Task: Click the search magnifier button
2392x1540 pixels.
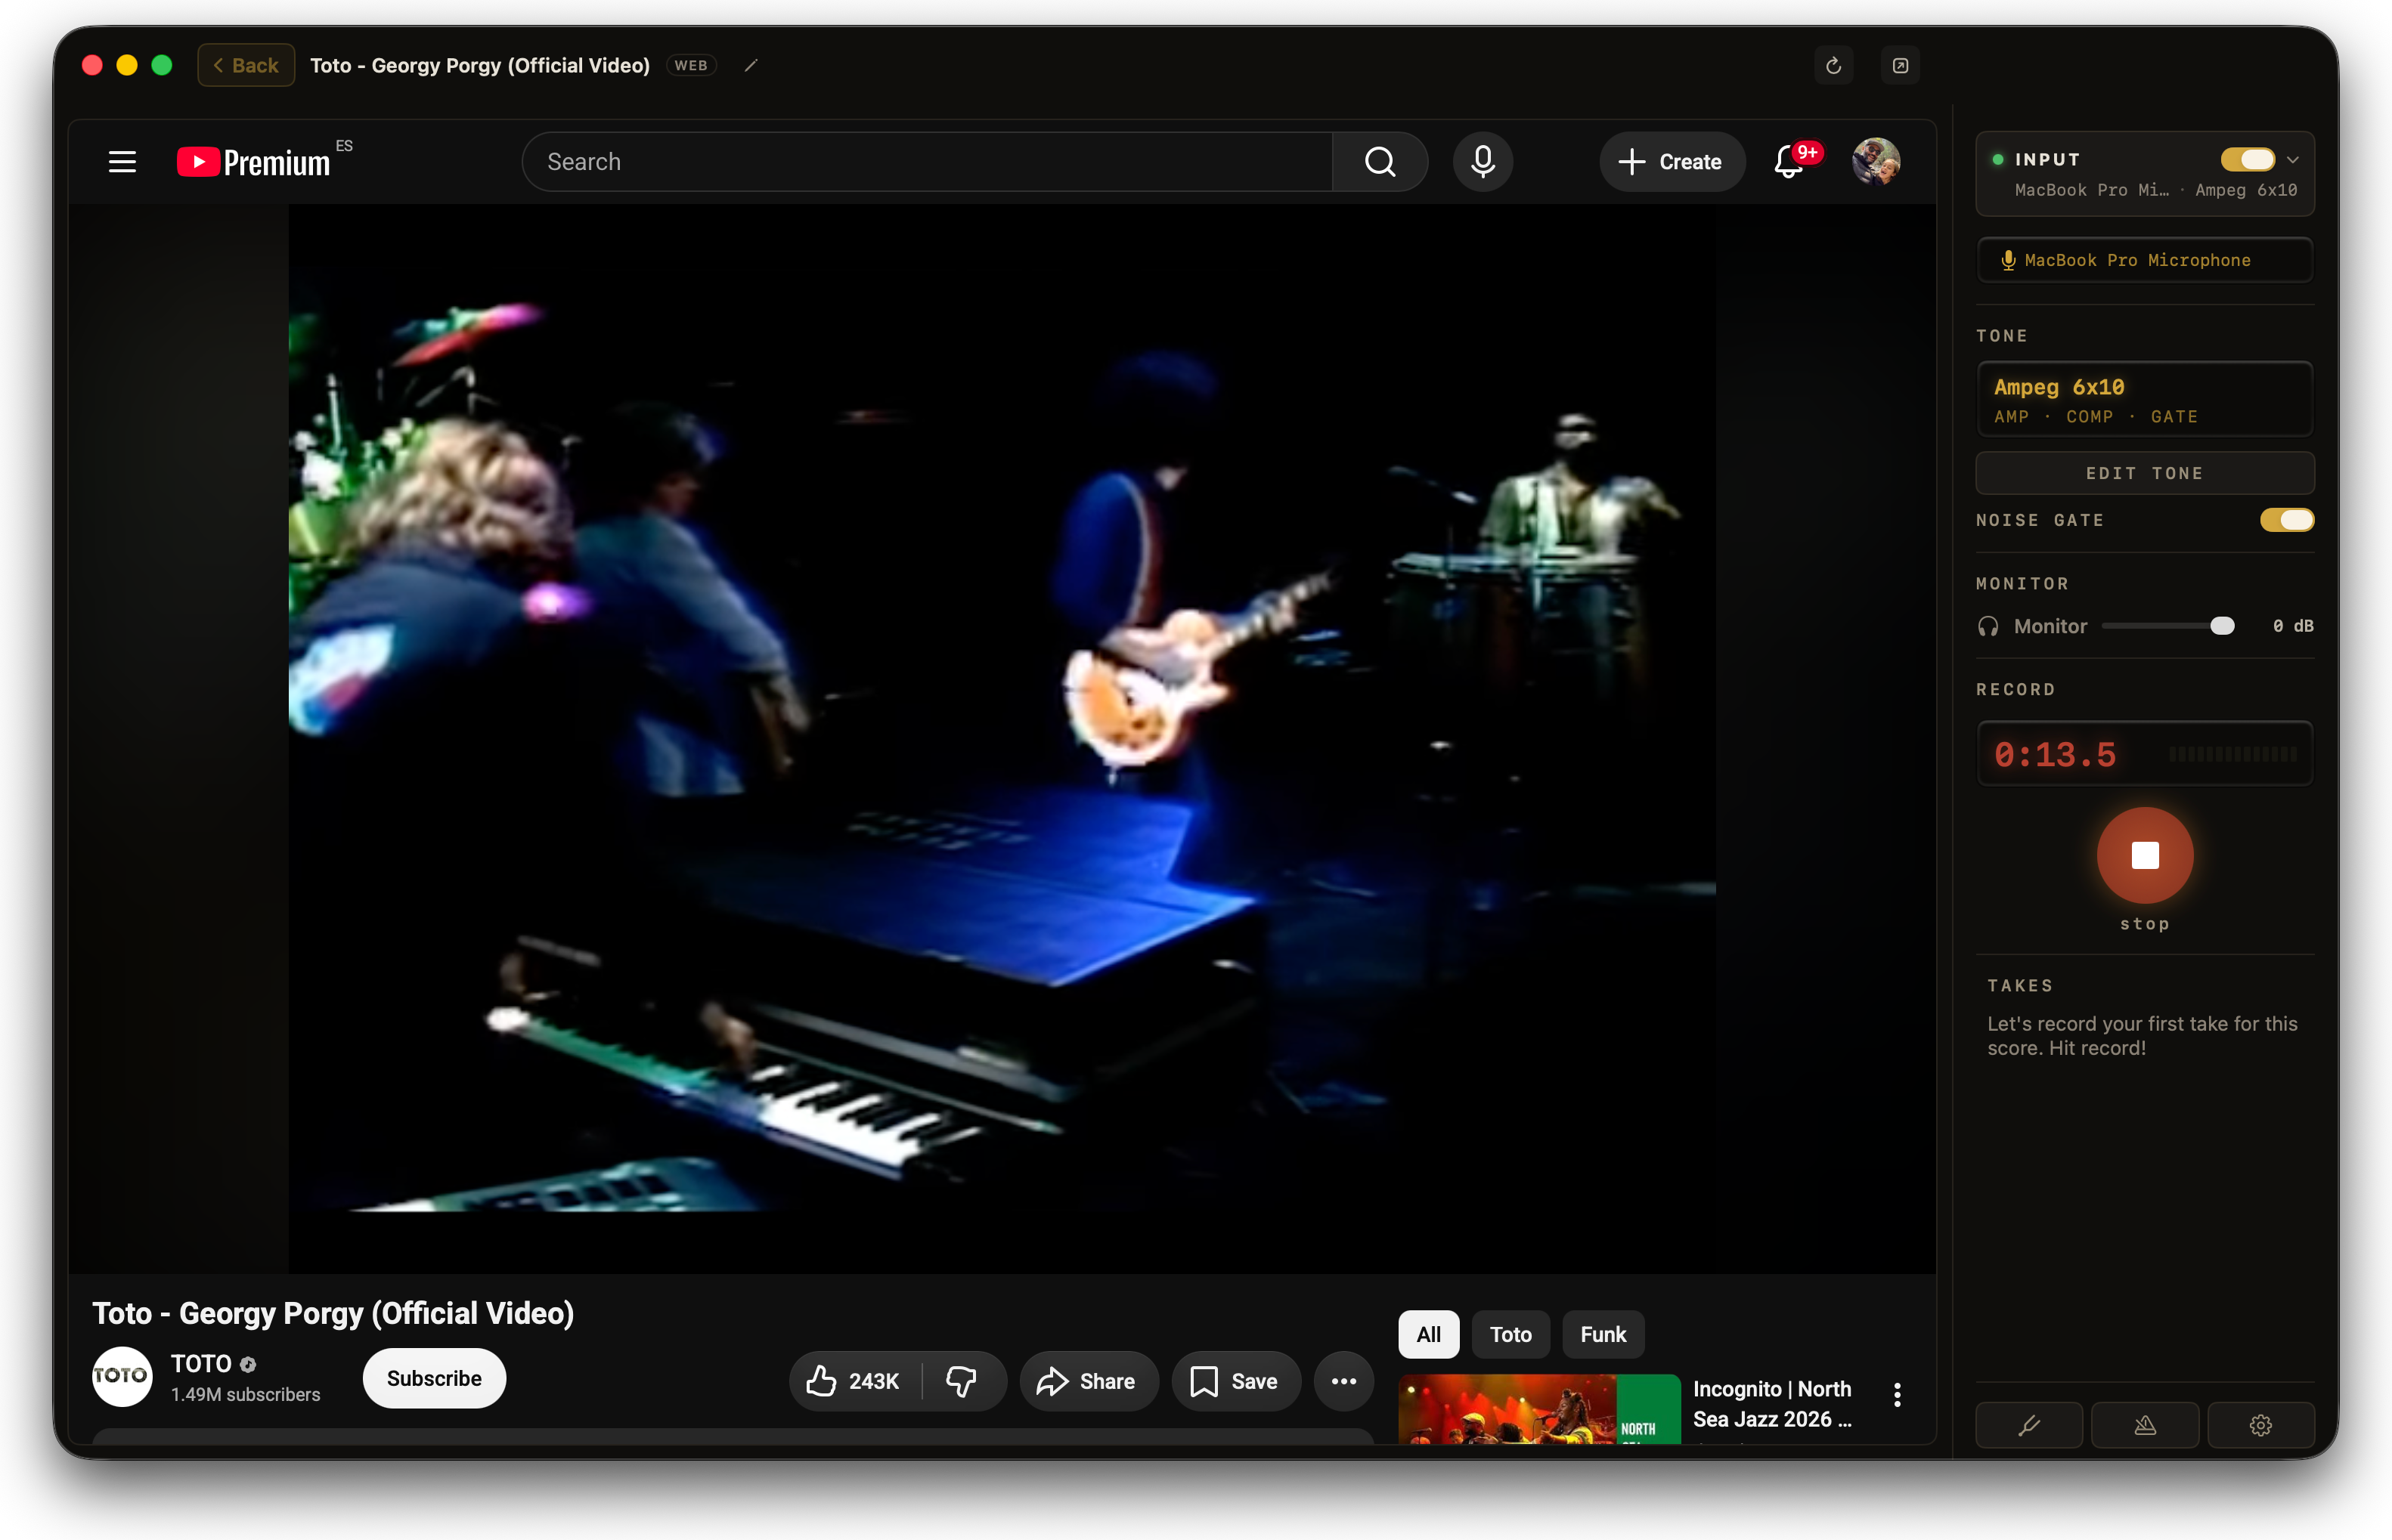Action: tap(1380, 162)
